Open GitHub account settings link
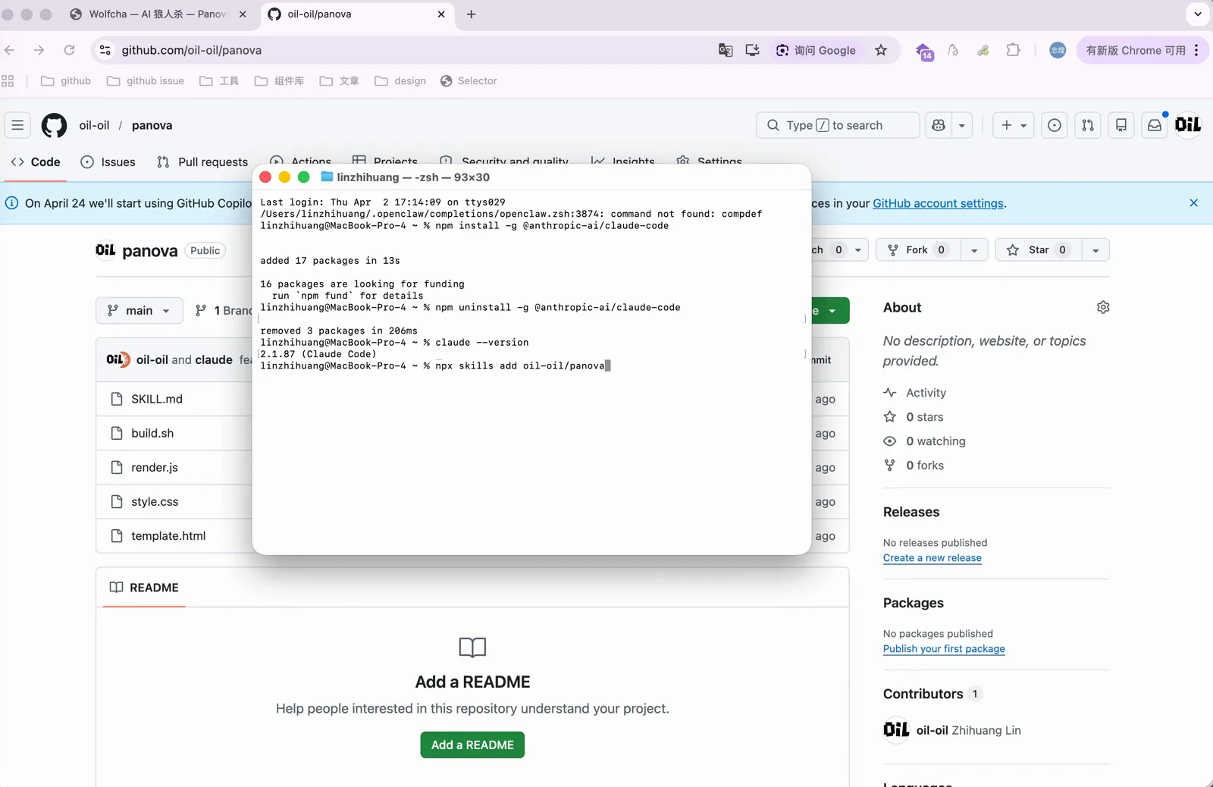 click(x=938, y=203)
